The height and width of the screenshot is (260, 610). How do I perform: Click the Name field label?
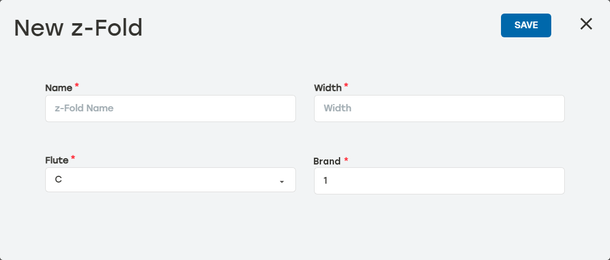pos(59,88)
